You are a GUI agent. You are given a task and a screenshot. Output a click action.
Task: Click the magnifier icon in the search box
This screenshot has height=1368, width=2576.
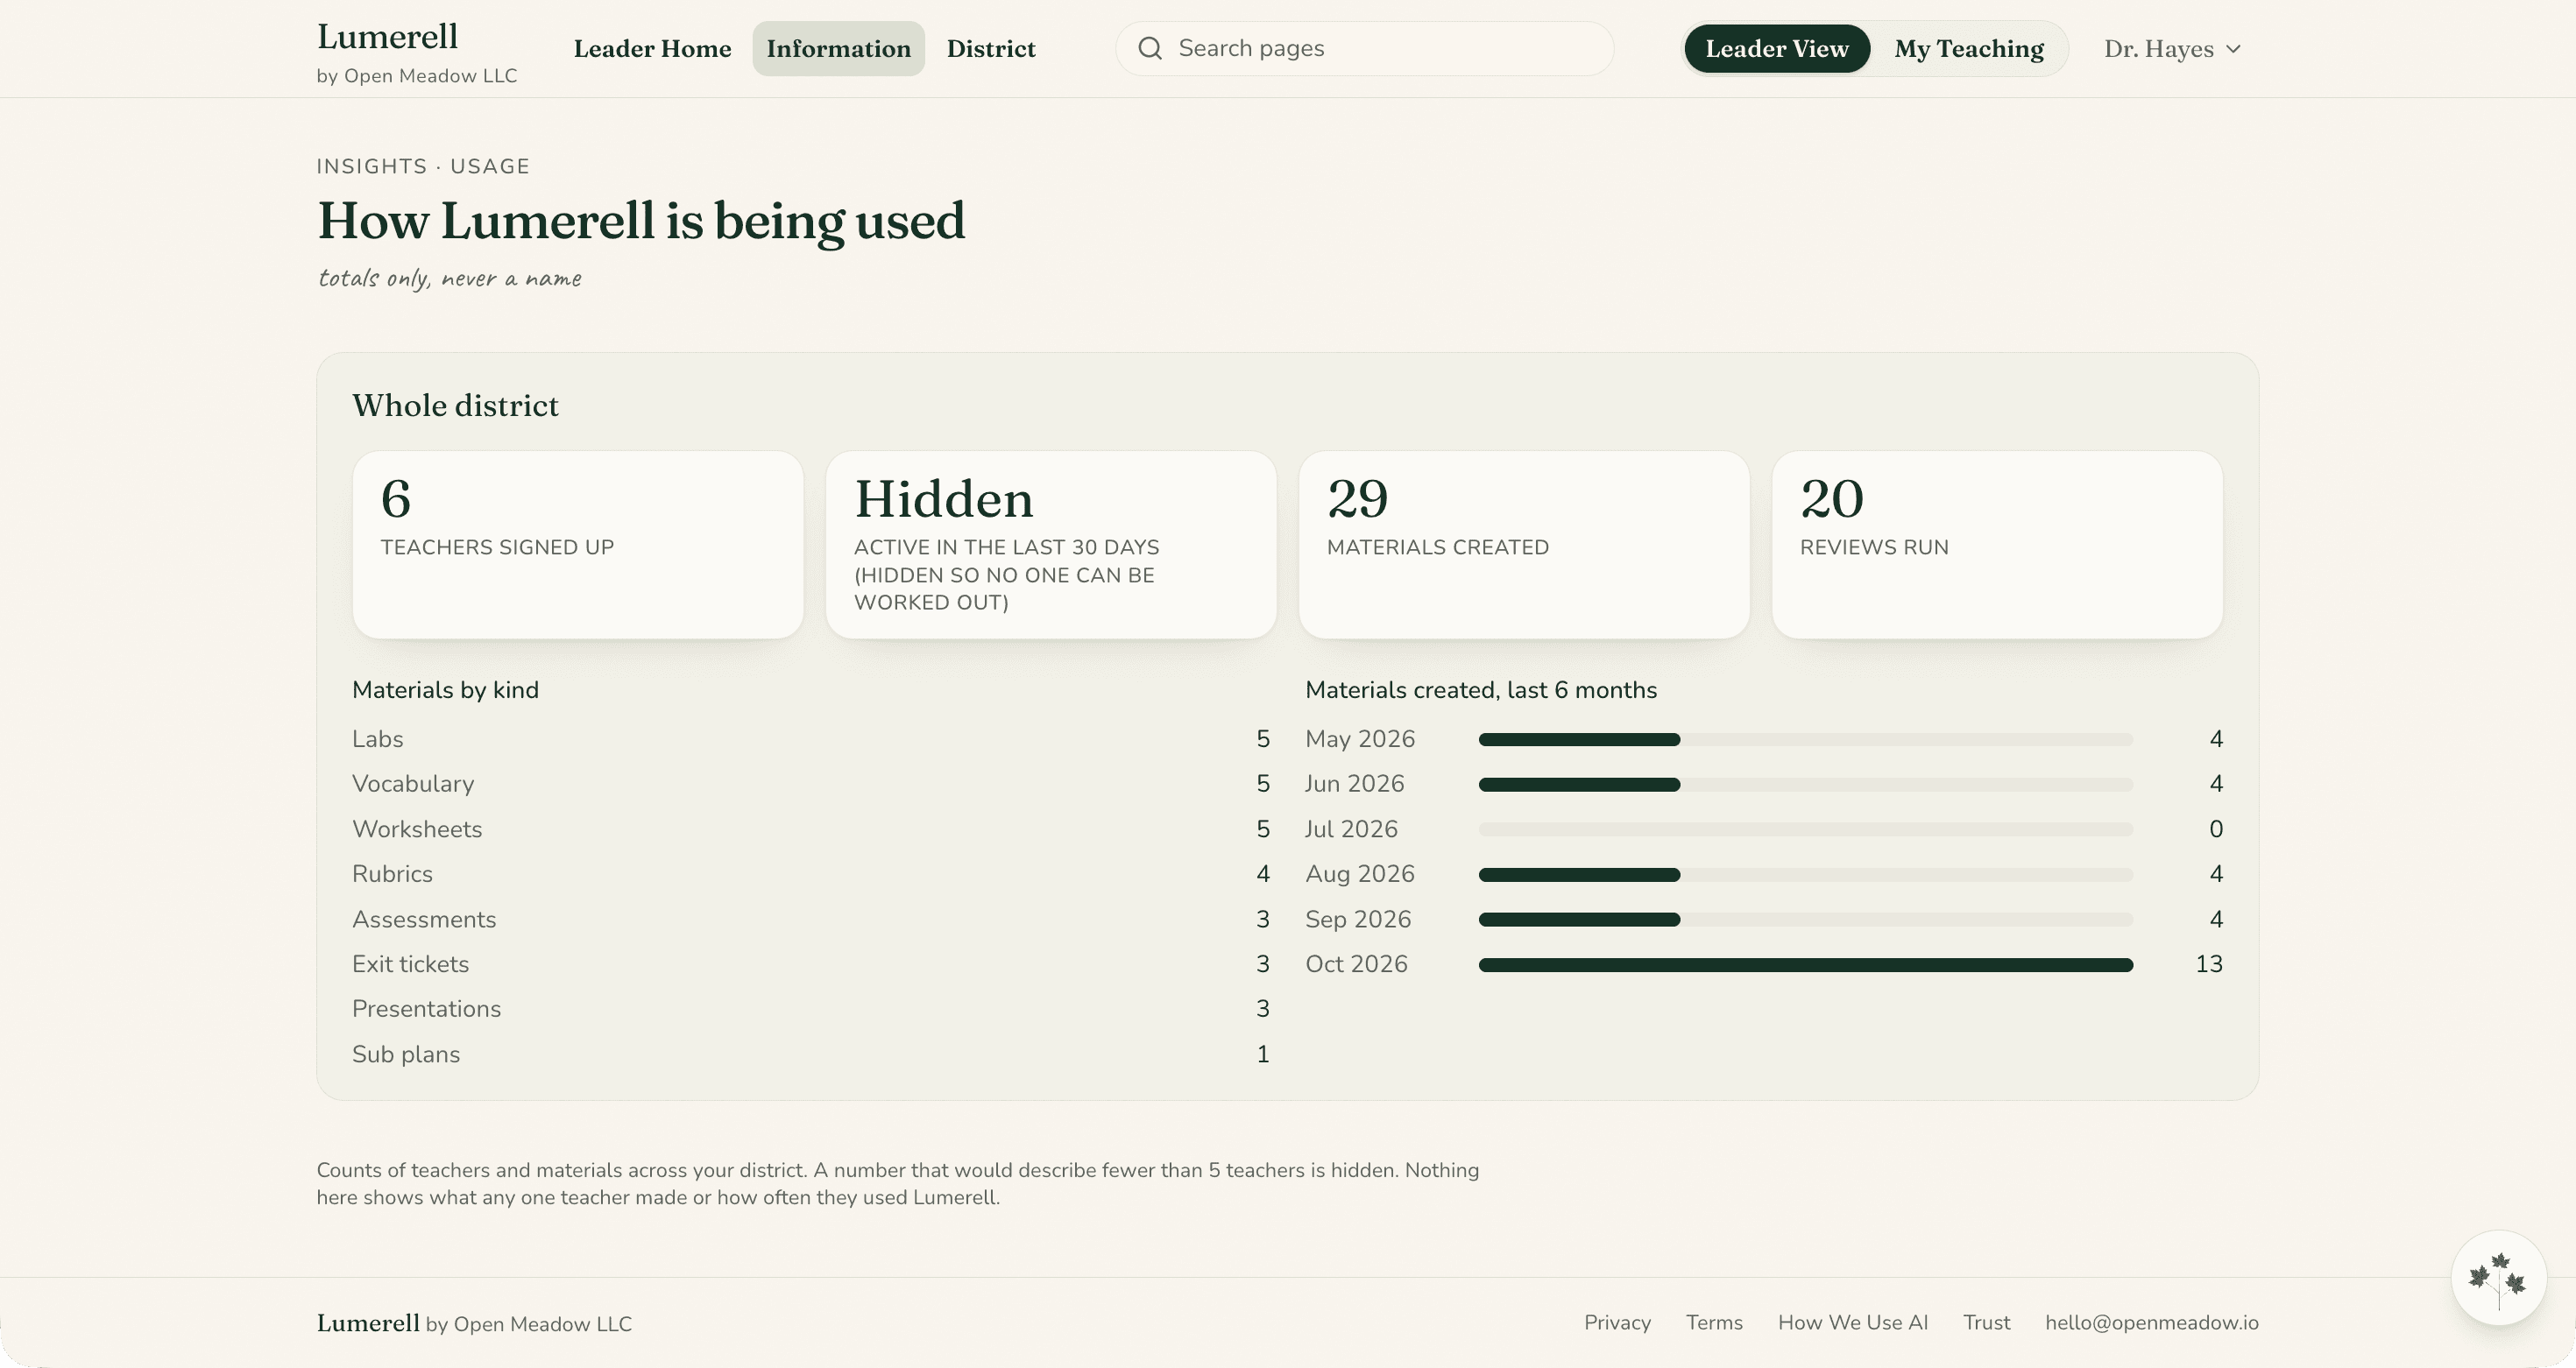[1150, 48]
